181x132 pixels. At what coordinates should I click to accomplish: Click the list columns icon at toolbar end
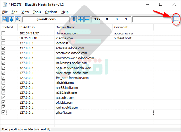coord(176,19)
